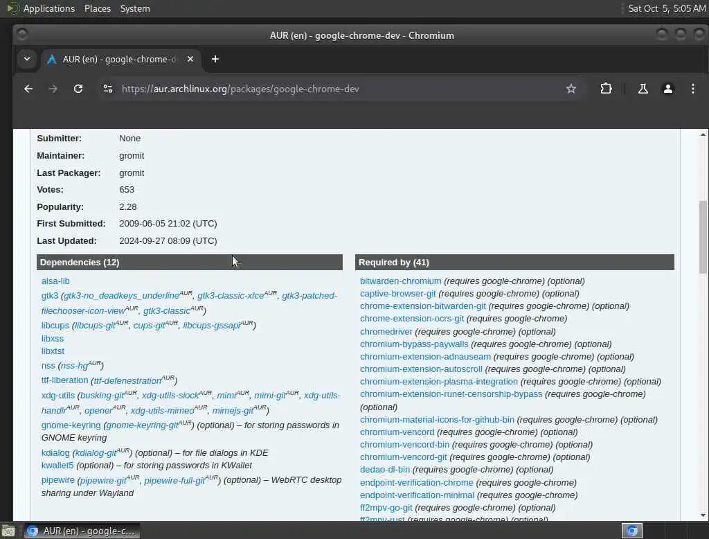709x539 pixels.
Task: Open the Applications menu
Action: (x=49, y=8)
